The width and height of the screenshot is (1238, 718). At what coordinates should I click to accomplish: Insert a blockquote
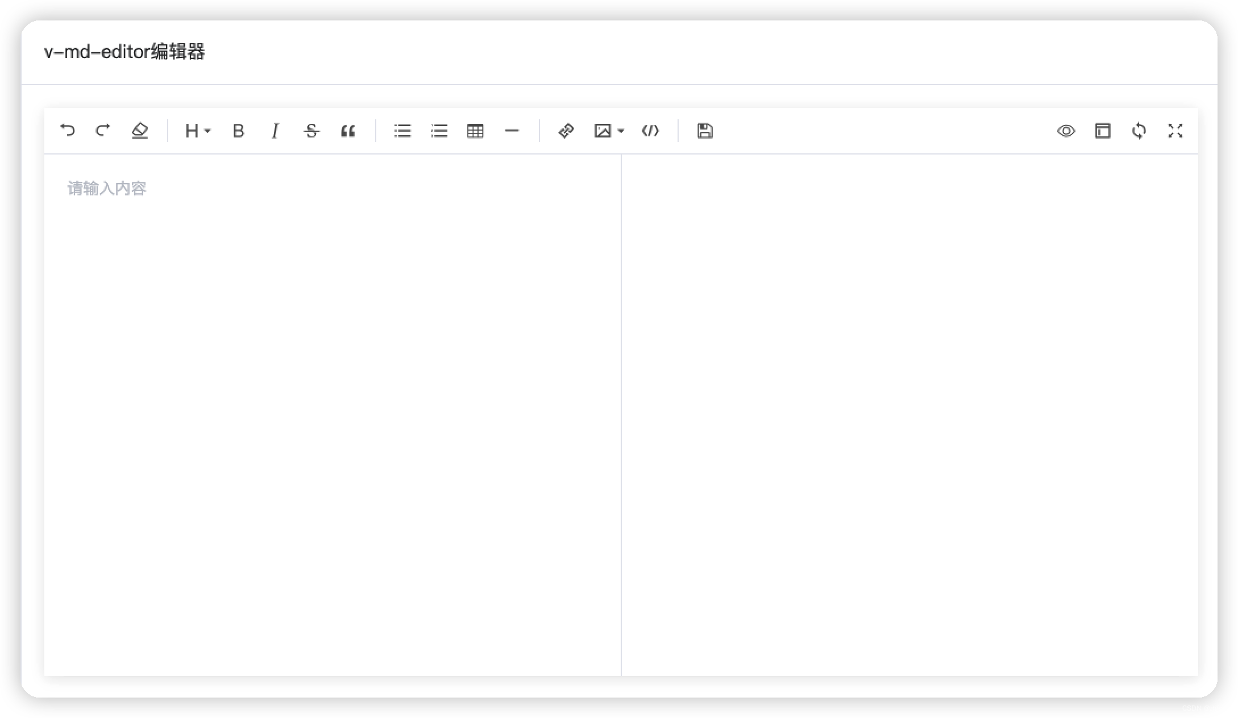coord(348,131)
